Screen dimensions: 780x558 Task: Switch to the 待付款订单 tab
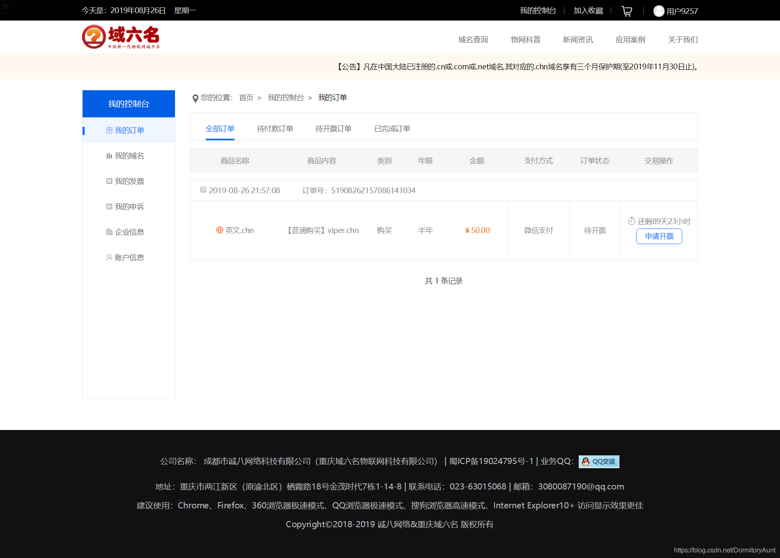point(274,128)
